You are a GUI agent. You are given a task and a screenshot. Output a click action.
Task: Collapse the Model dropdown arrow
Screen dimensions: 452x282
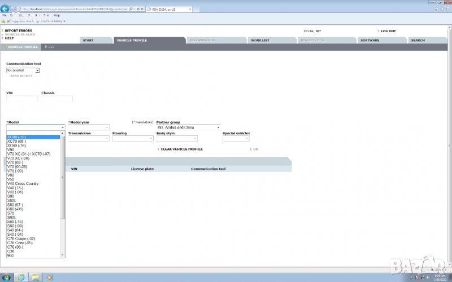click(x=63, y=127)
